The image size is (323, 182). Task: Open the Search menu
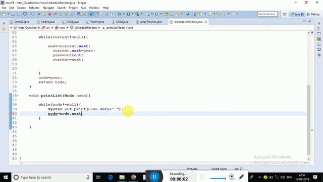point(61,8)
